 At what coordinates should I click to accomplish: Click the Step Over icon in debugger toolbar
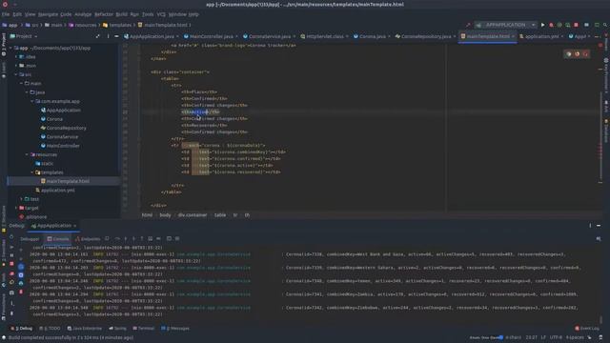click(x=117, y=239)
